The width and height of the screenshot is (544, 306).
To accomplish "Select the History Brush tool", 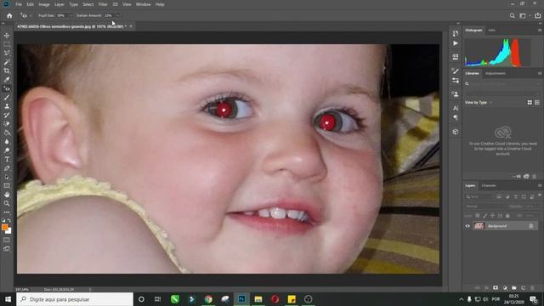I will coord(7,116).
